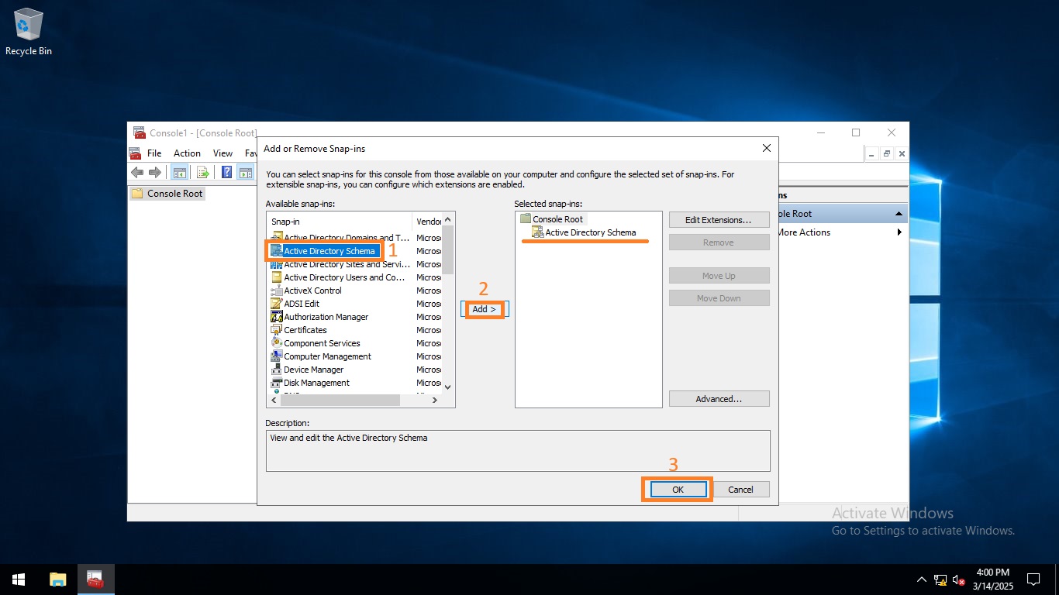Open the Windows Start menu
The image size is (1059, 595).
tap(19, 579)
